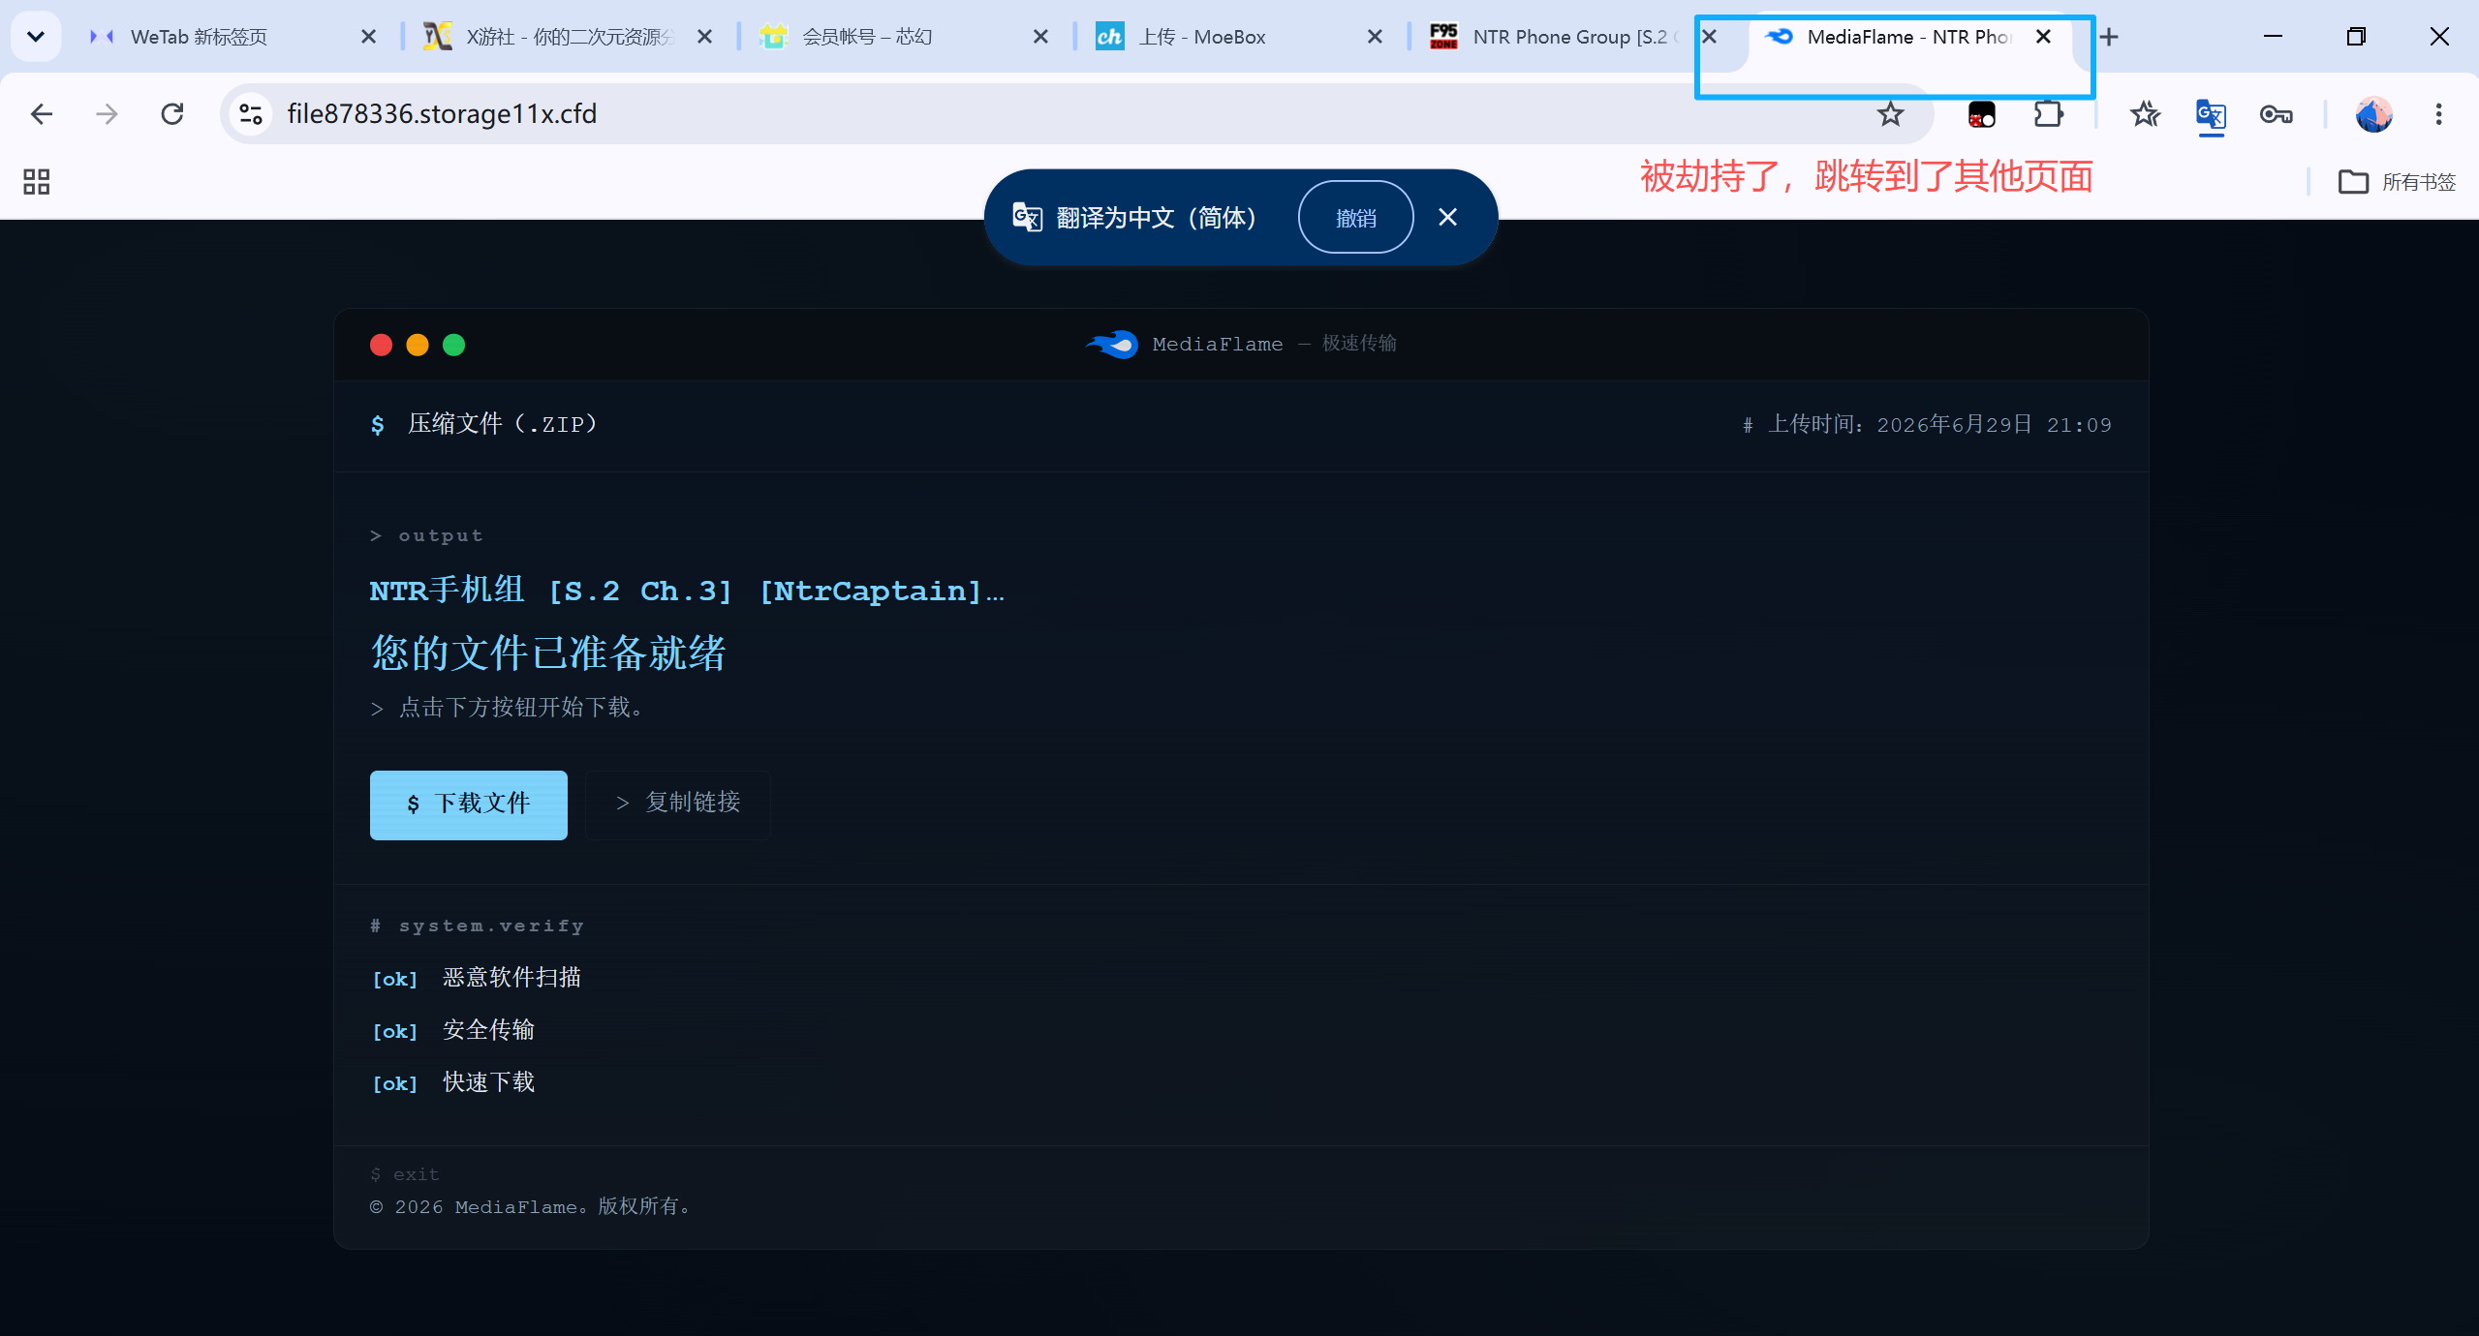Click the MediaFlame flame logo

pos(1112,344)
